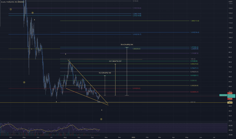
Task: Select the 1(82.6) Fibonacci level label
Action: [193, 59]
